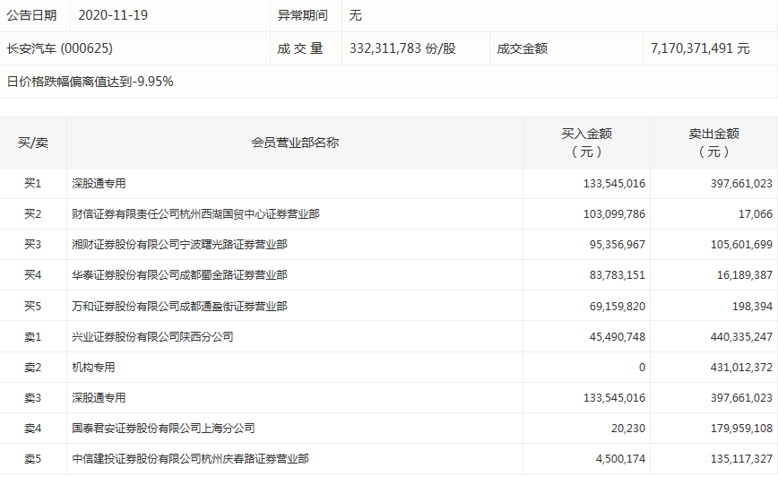Click the 无 value beside 异常期间
Screen dimensions: 778x477
pos(355,15)
